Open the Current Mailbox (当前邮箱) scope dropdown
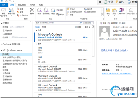Viewport: 138px width, 98px height. tap(89, 23)
